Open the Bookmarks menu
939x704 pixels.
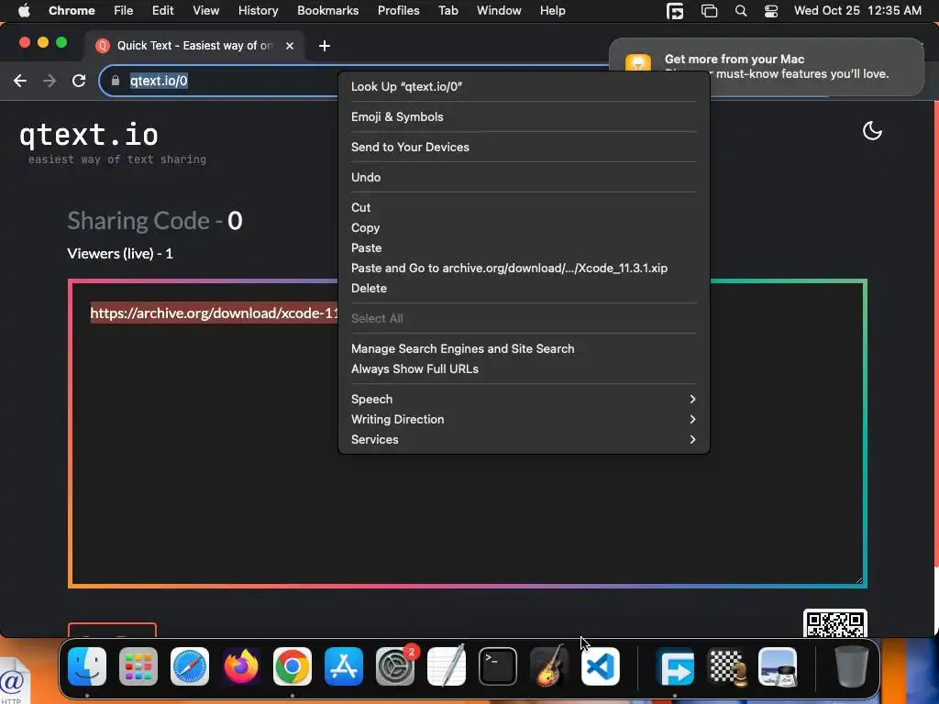[327, 10]
